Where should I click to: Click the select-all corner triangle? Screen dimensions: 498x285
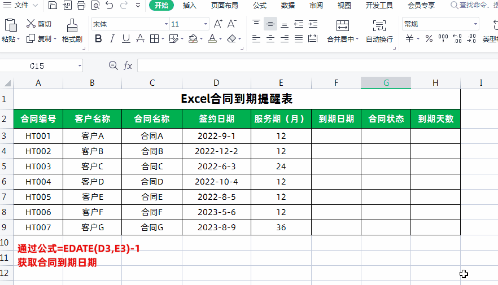point(7,83)
